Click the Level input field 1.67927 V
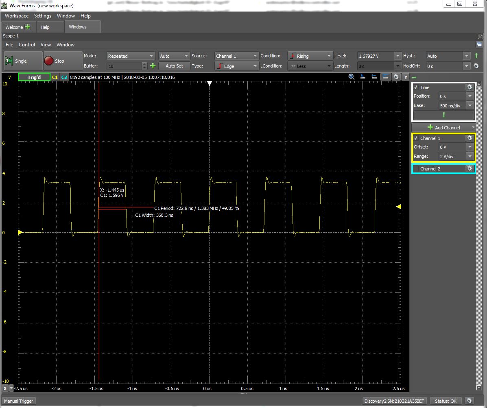 pos(376,56)
